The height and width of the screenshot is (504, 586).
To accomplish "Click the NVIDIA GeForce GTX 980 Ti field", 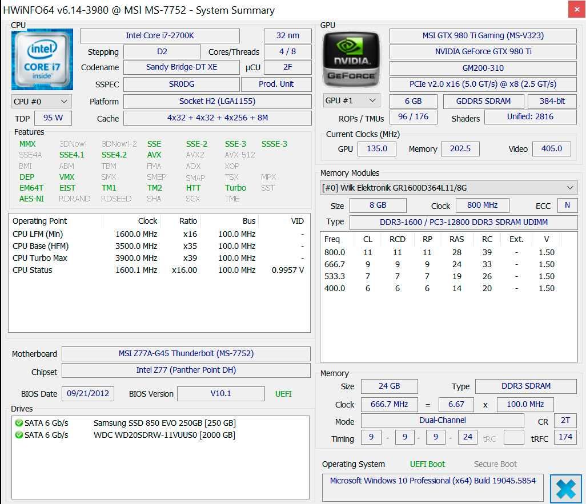I will pyautogui.click(x=483, y=51).
